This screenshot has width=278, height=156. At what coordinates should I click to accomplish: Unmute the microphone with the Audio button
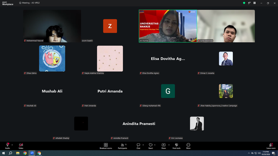(7, 146)
